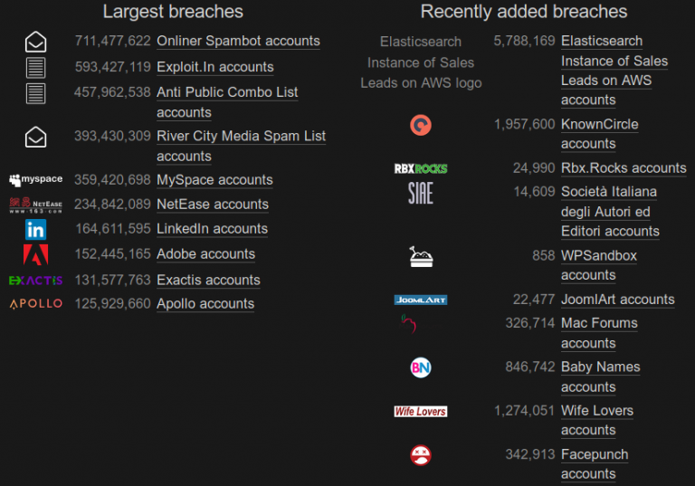
Task: Click the Facepunch red face logo
Action: [421, 455]
